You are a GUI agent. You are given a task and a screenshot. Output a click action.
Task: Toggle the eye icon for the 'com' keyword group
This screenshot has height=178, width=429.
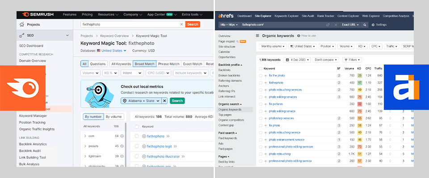[x=122, y=136]
